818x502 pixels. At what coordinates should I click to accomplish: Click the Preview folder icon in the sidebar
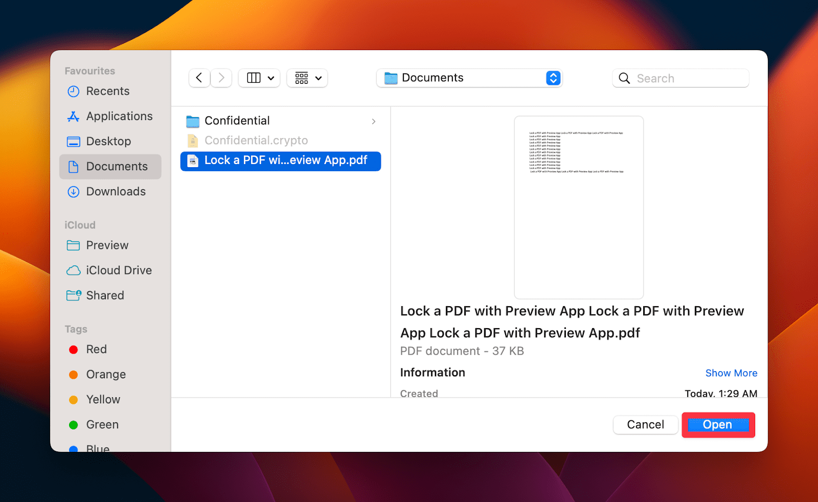[x=74, y=245]
